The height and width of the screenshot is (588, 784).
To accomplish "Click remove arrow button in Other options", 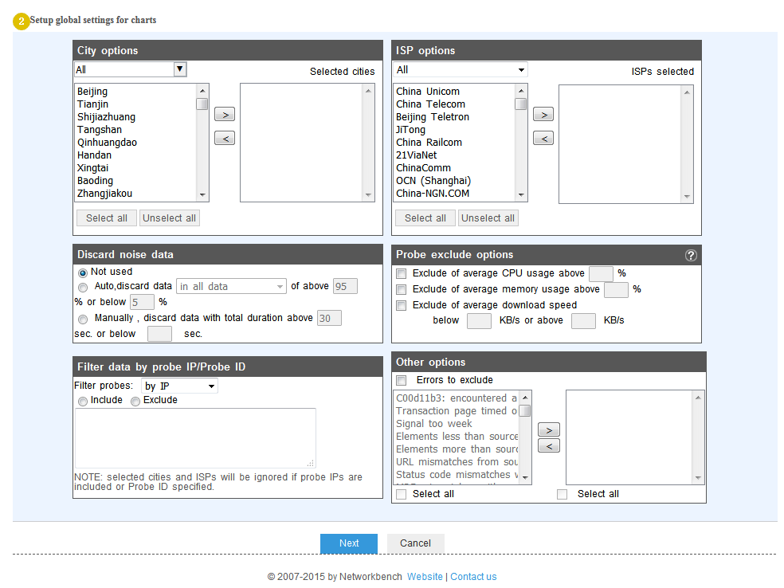I will coord(548,446).
